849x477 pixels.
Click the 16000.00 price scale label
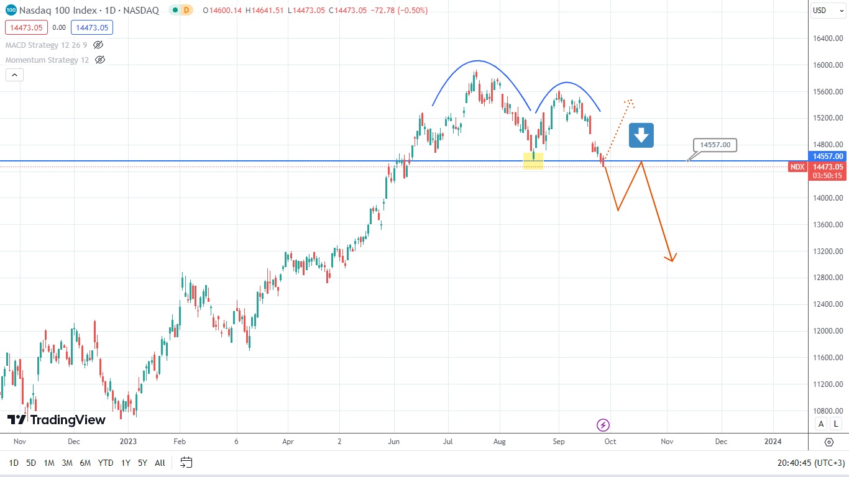pos(827,65)
